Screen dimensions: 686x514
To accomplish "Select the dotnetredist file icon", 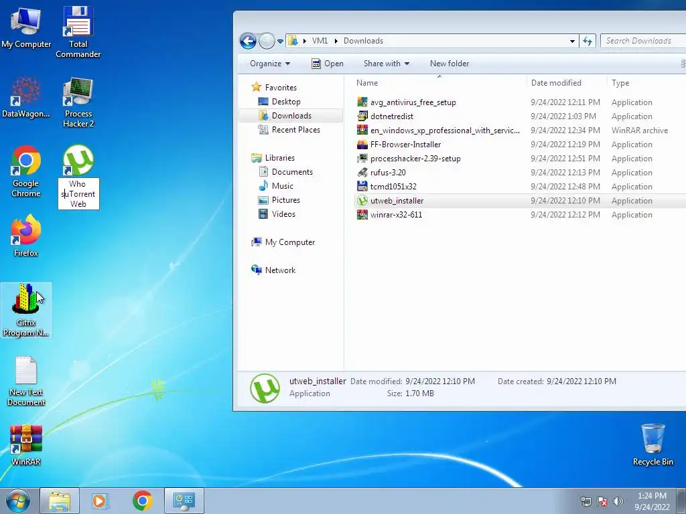I will tap(362, 116).
